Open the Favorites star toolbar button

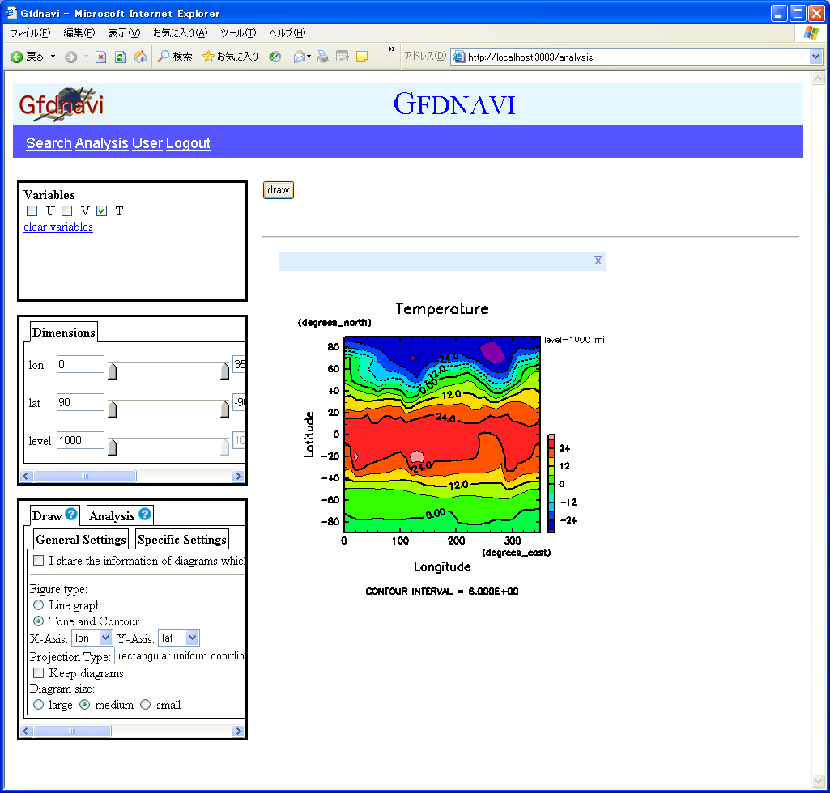tap(230, 57)
